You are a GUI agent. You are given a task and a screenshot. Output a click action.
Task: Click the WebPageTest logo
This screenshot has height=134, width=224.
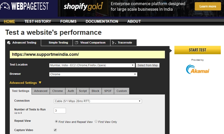[x=24, y=6]
